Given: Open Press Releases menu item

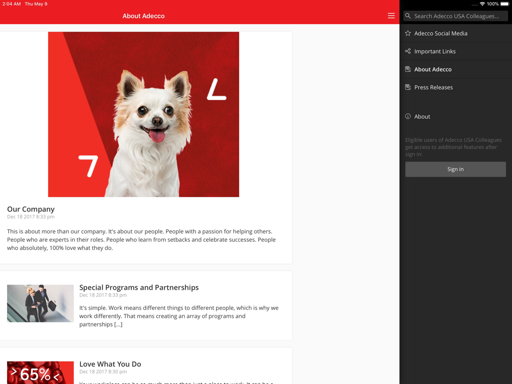Looking at the screenshot, I should pos(456,87).
